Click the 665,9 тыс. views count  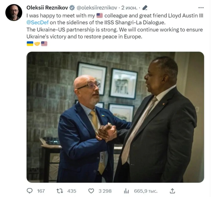(x=146, y=191)
